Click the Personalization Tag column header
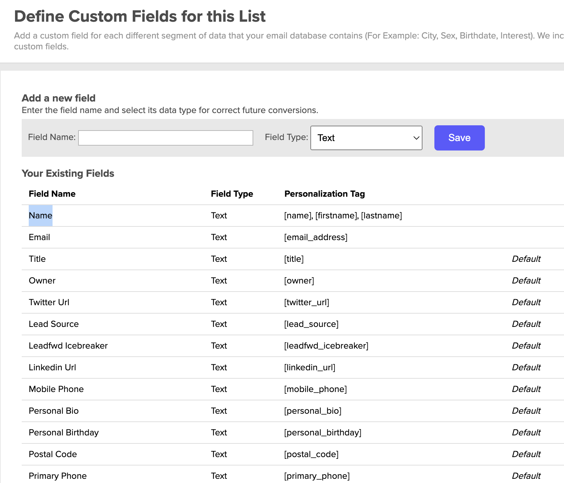This screenshot has width=564, height=483. pos(325,194)
